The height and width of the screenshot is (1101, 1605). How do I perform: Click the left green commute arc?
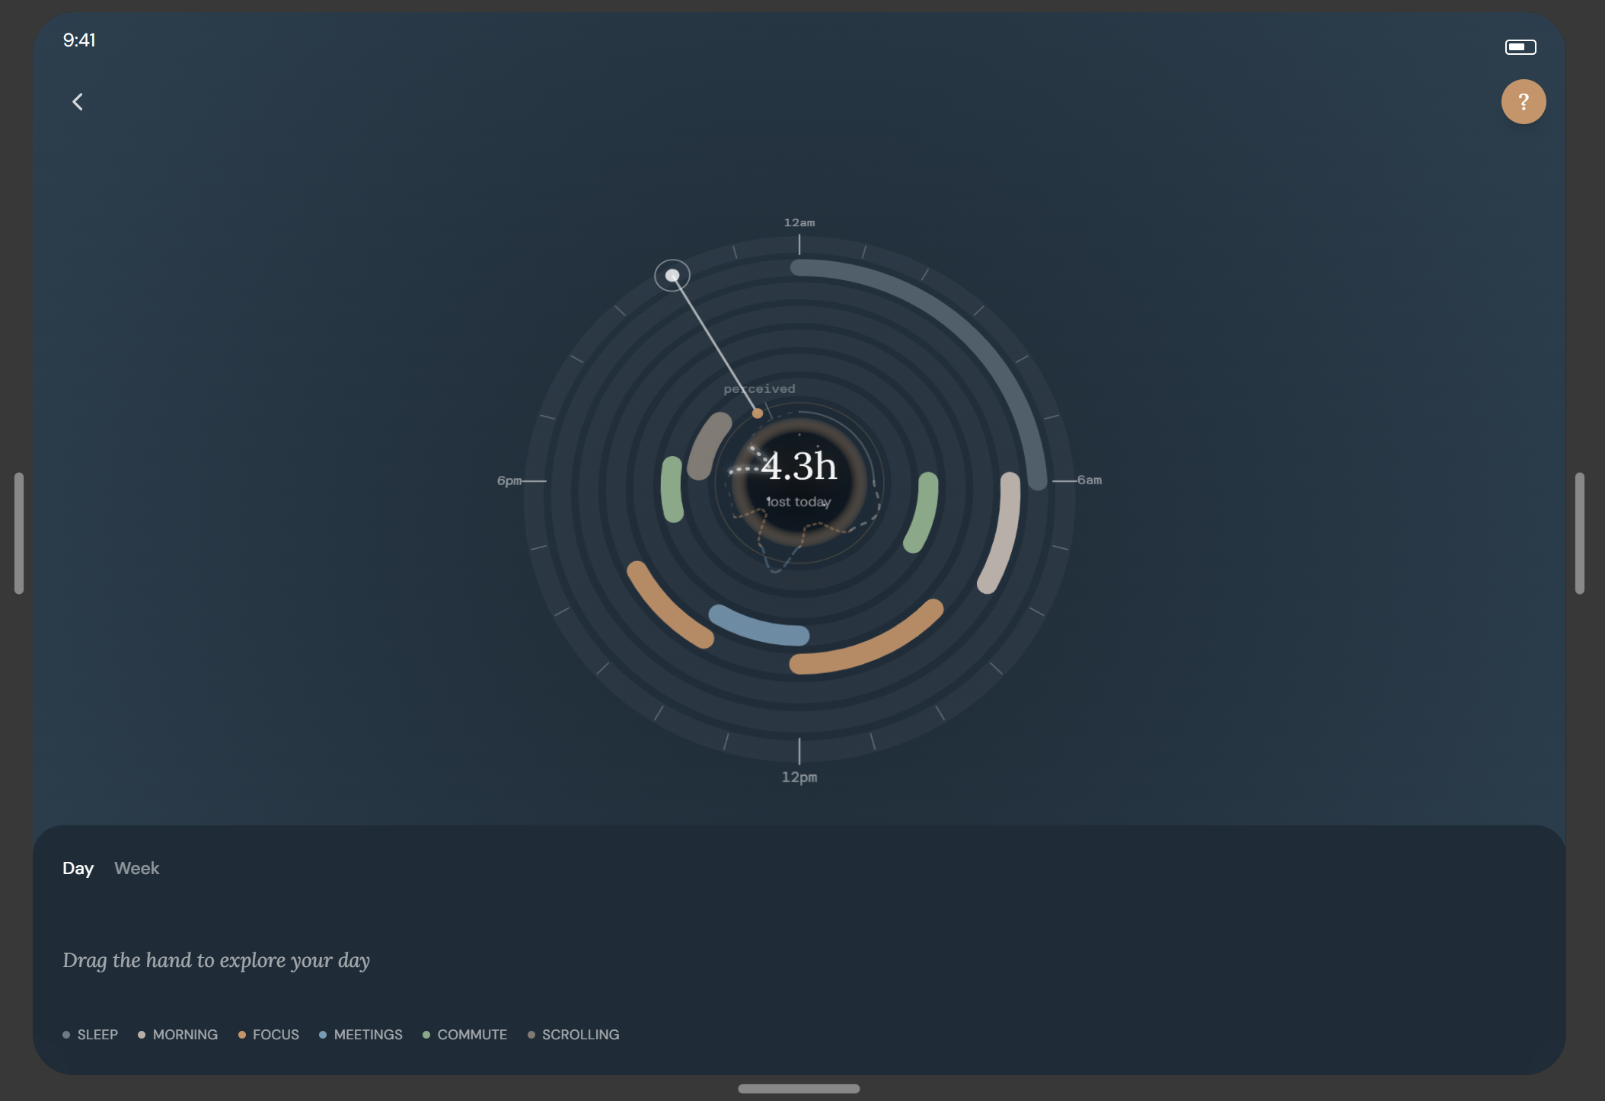pyautogui.click(x=672, y=490)
